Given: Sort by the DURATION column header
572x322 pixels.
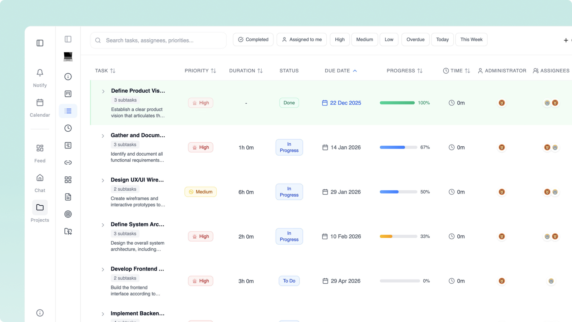Looking at the screenshot, I should coord(246,71).
